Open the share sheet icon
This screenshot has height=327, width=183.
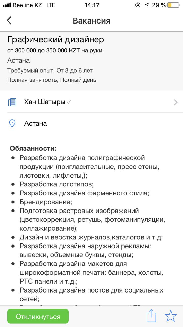[151, 316]
